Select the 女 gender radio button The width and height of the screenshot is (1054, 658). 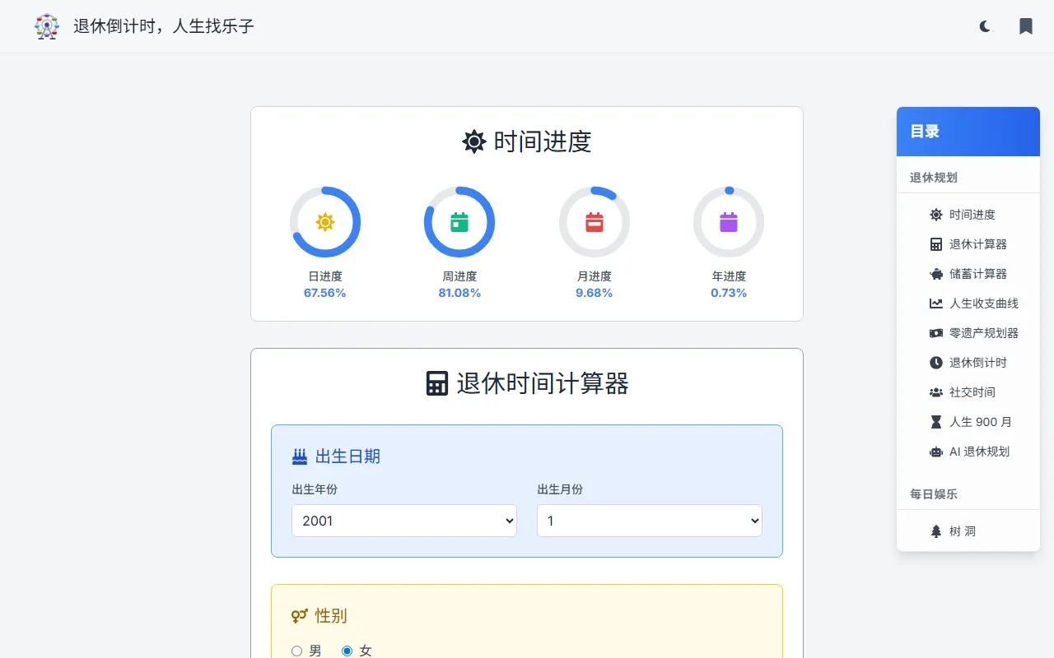(x=347, y=650)
